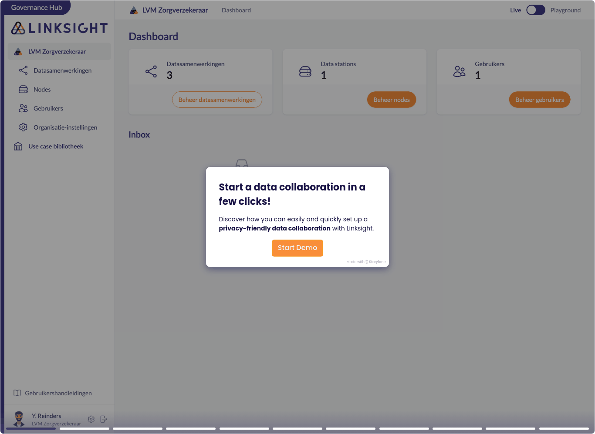
Task: Click the logout icon at sidebar bottom
Action: (104, 419)
